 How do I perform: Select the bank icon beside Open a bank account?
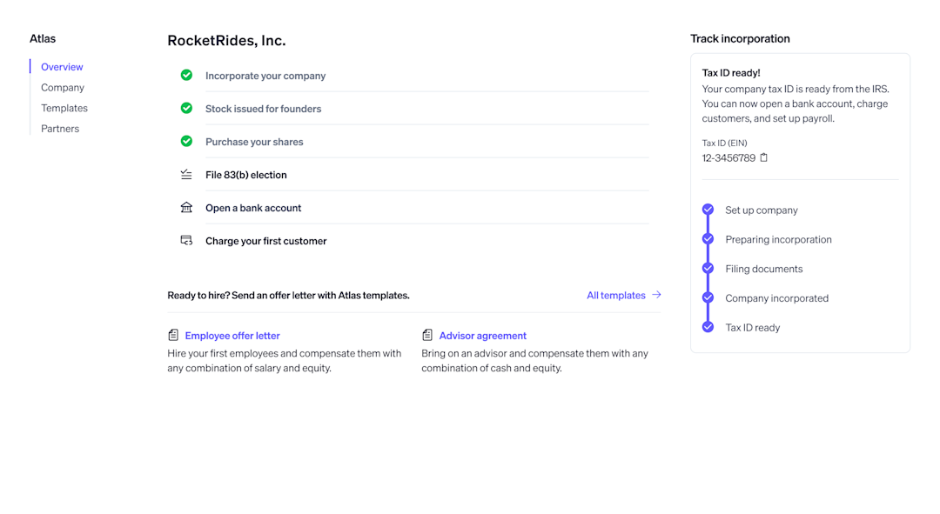pyautogui.click(x=185, y=207)
